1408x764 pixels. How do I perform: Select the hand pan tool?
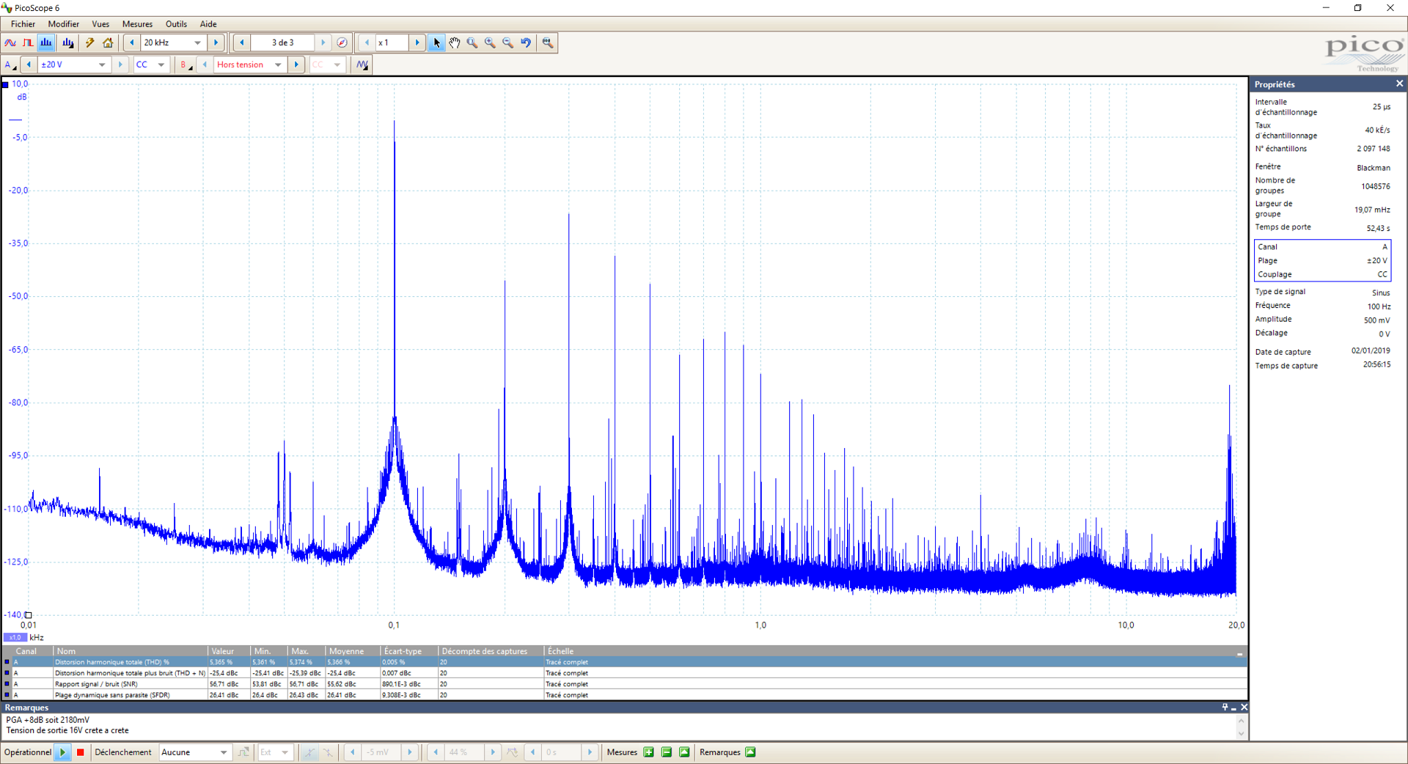click(x=455, y=43)
